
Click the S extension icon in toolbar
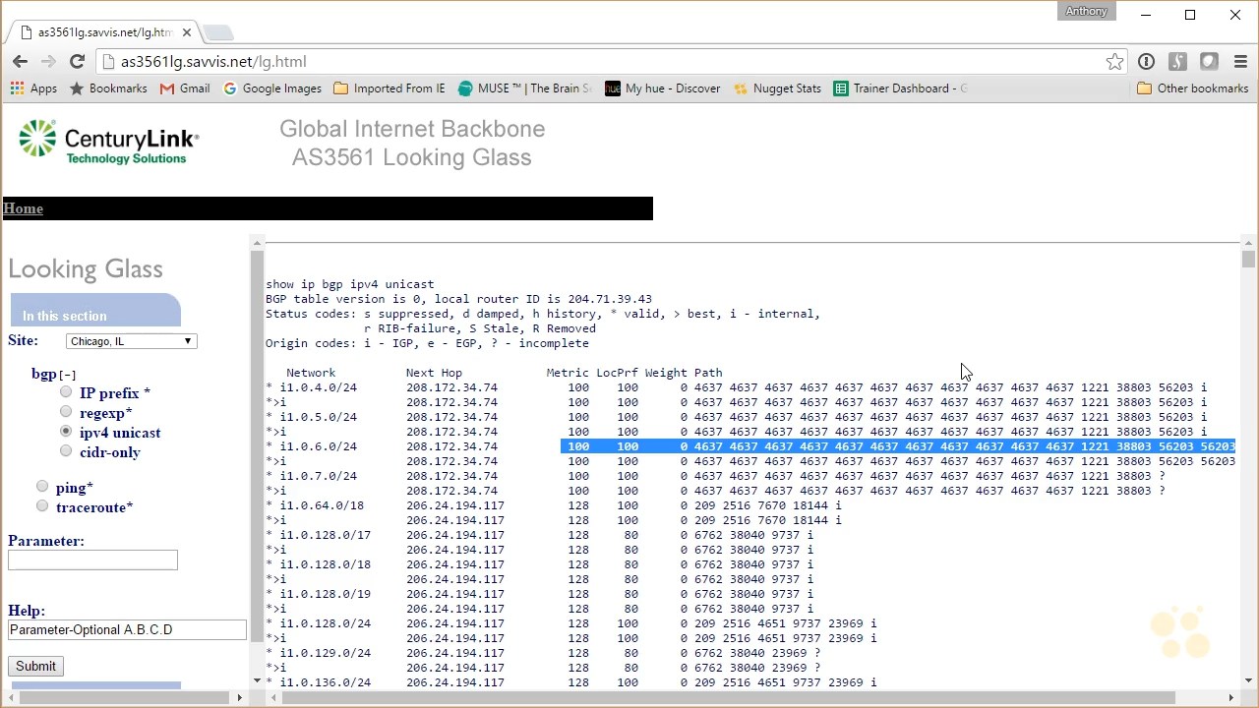pyautogui.click(x=1177, y=61)
